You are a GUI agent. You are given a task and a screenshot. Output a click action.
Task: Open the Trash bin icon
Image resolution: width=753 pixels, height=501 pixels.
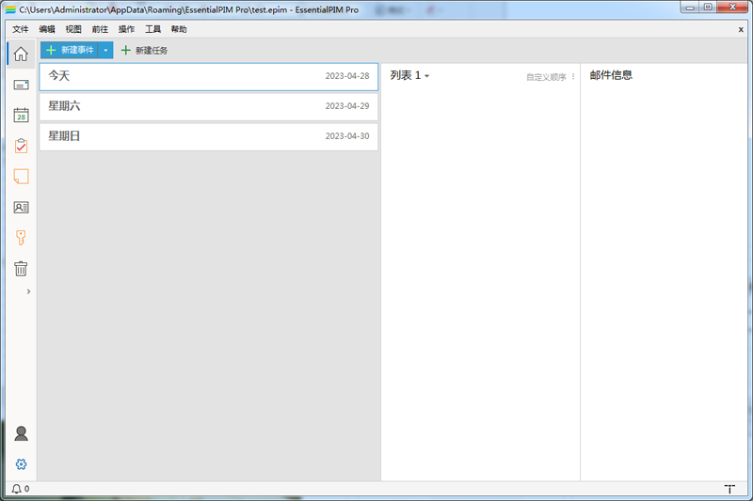[21, 269]
